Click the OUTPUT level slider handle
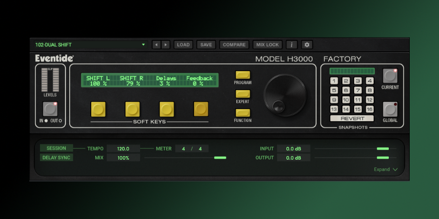439x219 pixels. (383, 158)
